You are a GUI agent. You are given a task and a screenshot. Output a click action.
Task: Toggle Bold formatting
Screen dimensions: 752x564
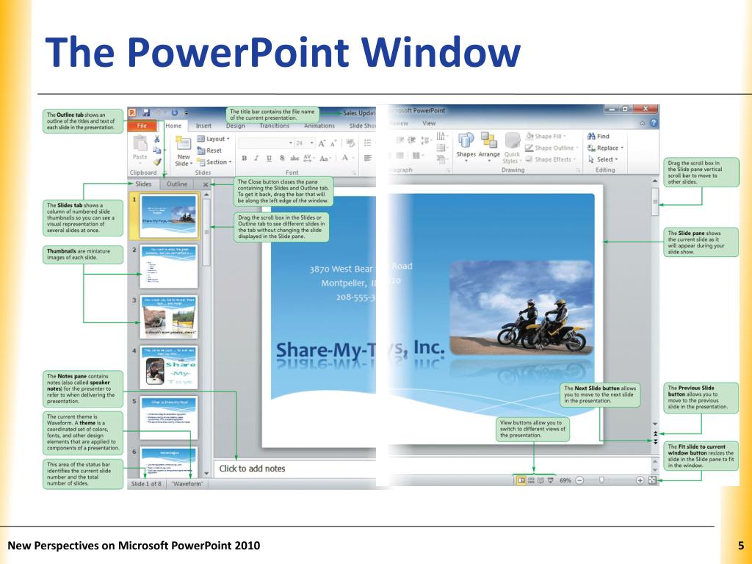click(x=244, y=158)
